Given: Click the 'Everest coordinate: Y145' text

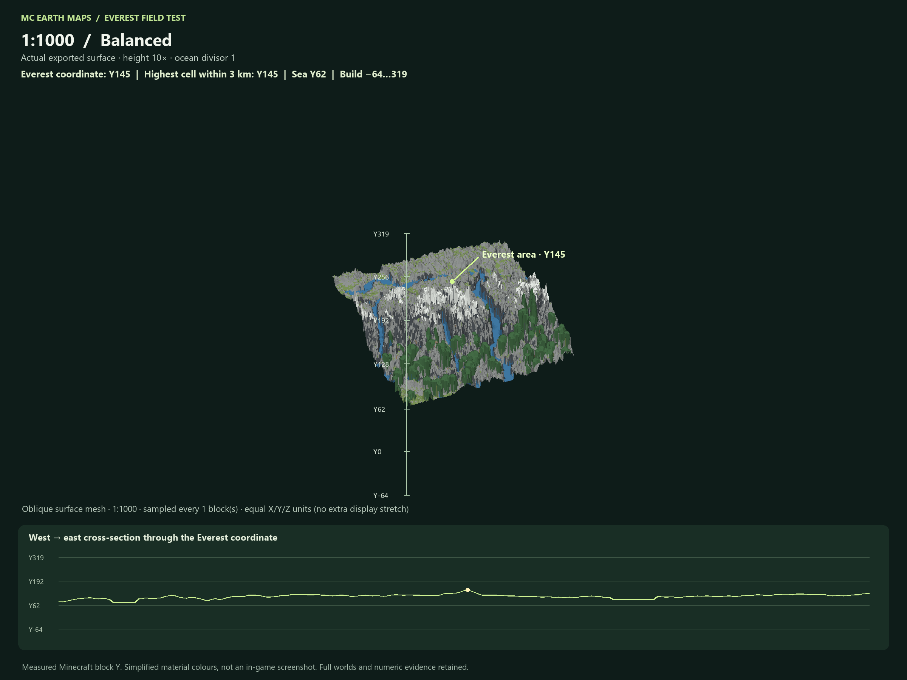Looking at the screenshot, I should pyautogui.click(x=76, y=74).
